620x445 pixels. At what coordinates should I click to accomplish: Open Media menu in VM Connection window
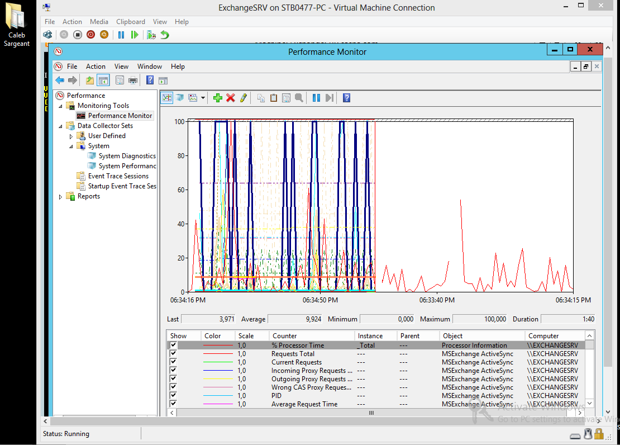click(x=99, y=22)
